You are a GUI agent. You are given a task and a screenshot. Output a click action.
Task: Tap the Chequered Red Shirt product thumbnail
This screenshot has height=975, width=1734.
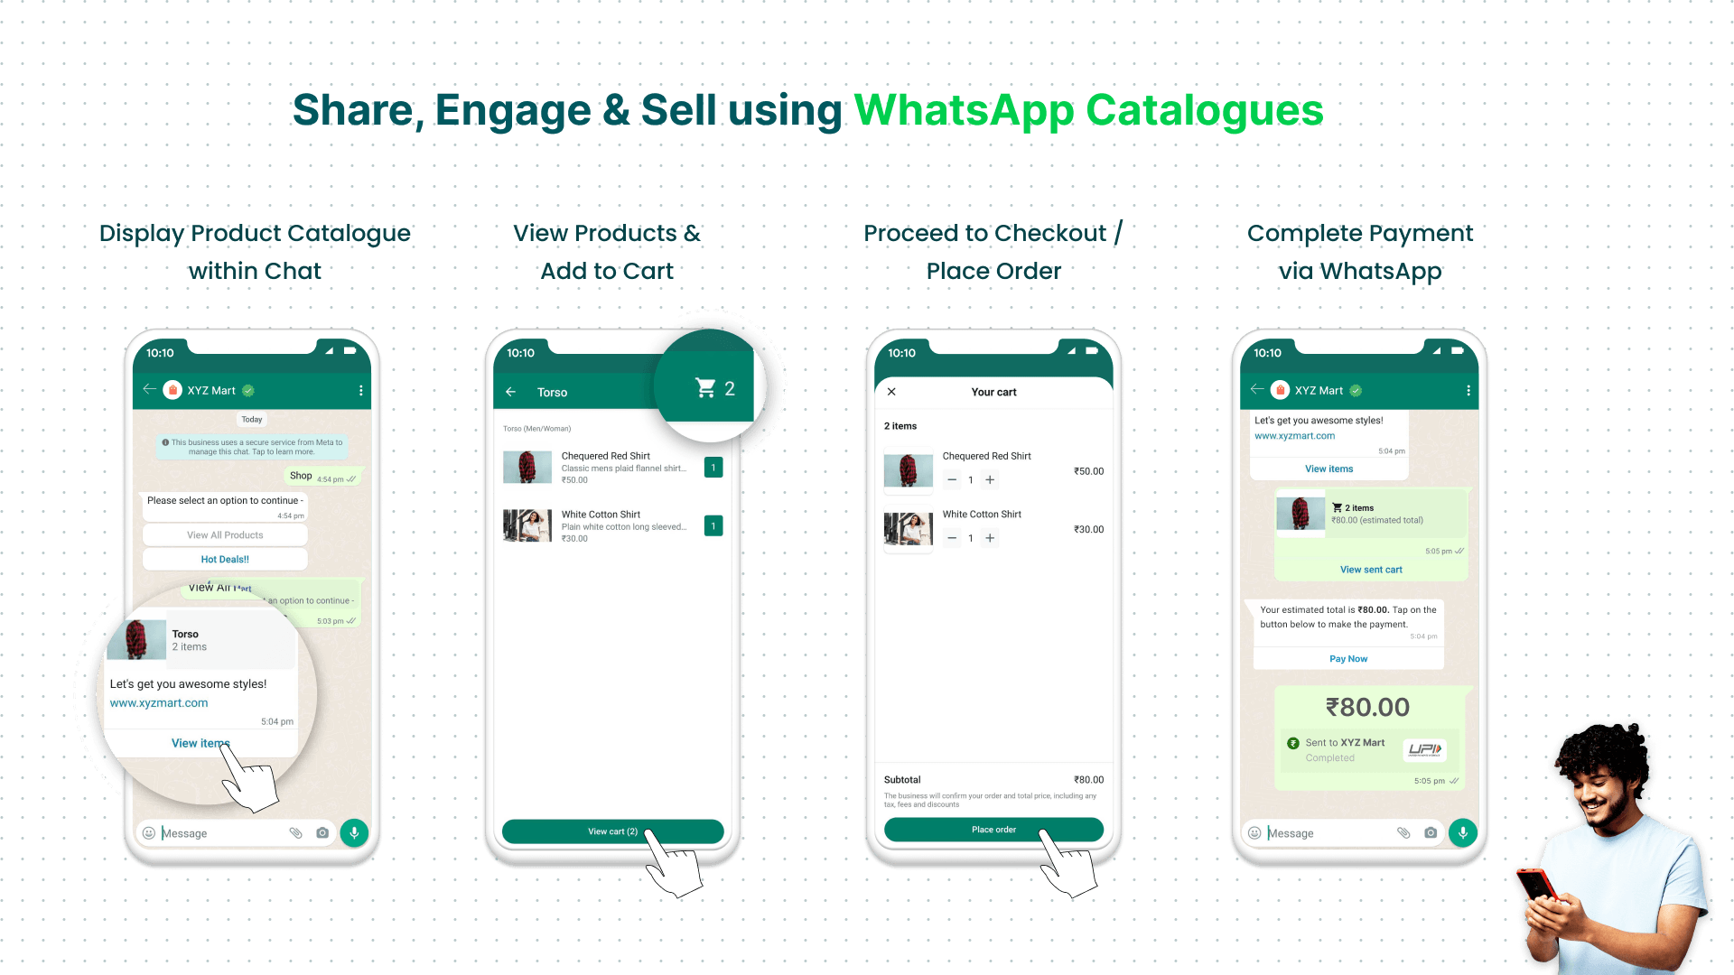point(527,466)
